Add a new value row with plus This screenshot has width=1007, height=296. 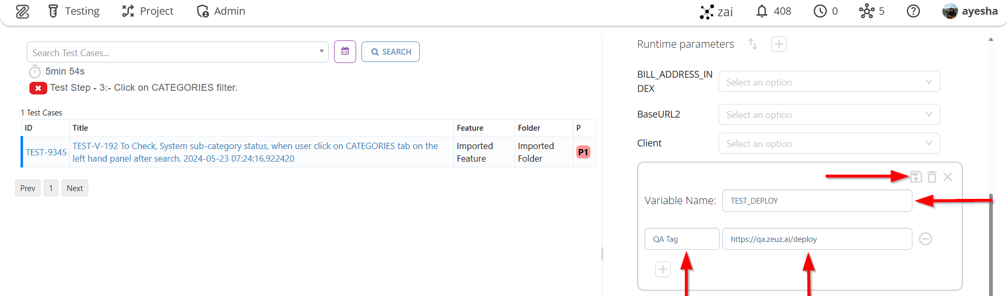click(x=663, y=269)
